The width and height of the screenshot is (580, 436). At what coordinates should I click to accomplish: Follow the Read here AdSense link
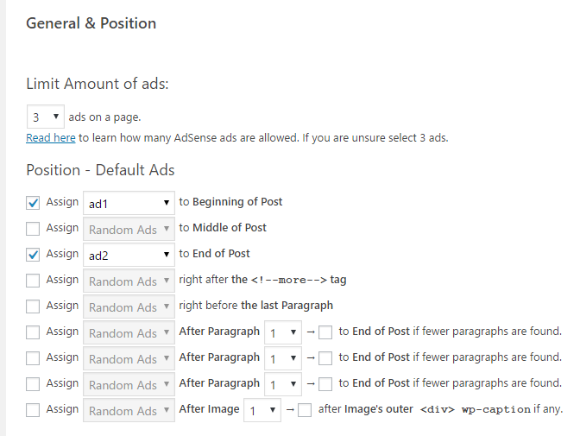point(51,137)
